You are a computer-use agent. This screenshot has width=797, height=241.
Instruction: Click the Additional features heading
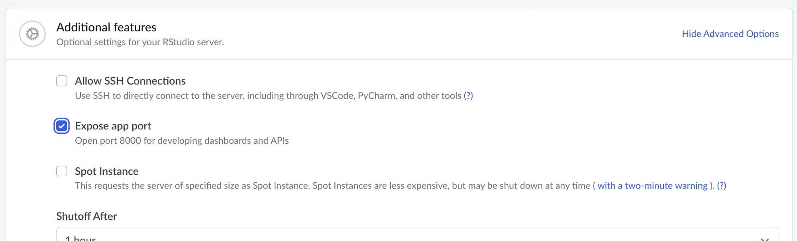point(106,27)
